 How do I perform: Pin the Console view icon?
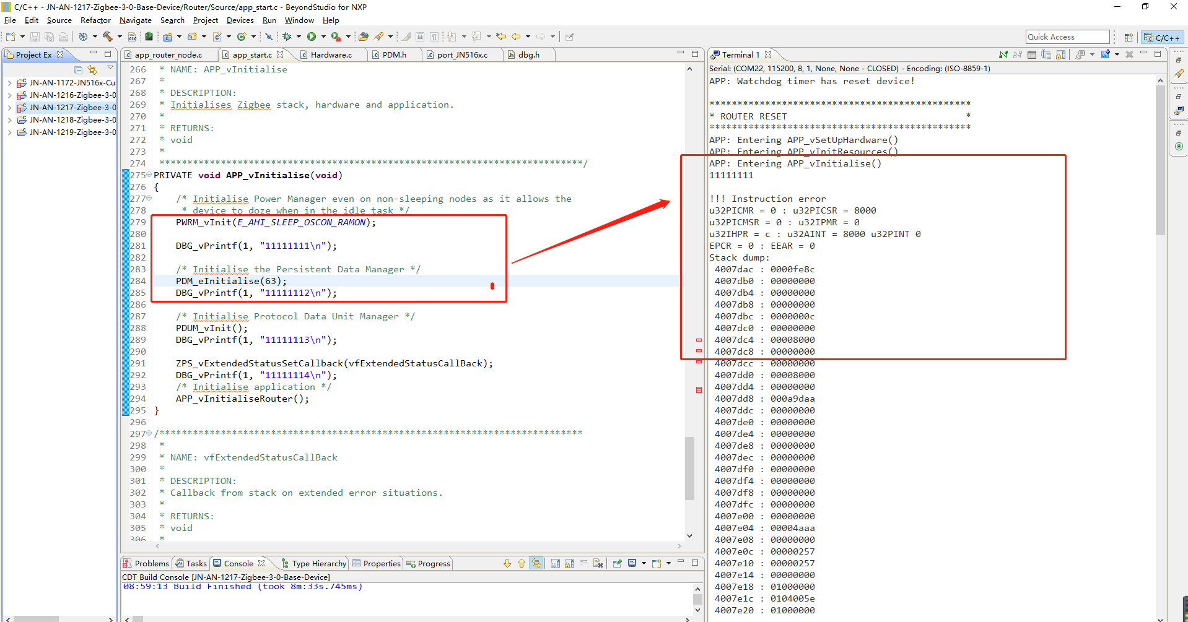pyautogui.click(x=618, y=564)
